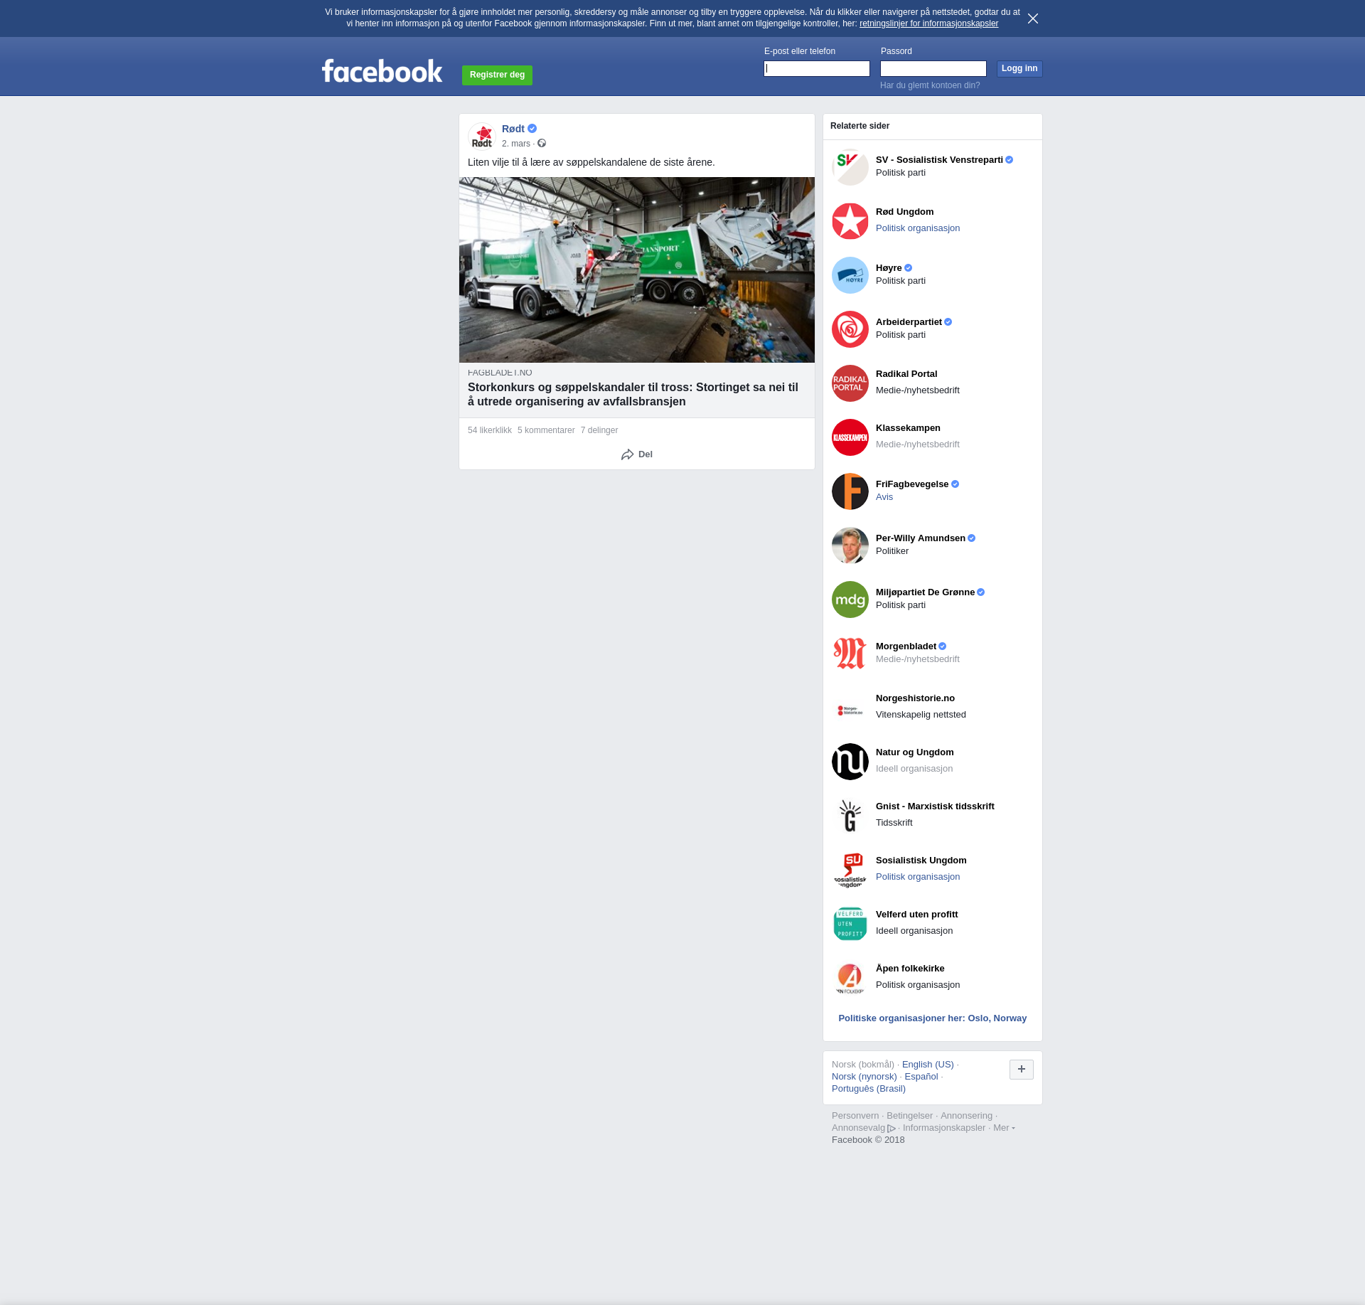Click the Natur og Ungdom logo

(850, 762)
